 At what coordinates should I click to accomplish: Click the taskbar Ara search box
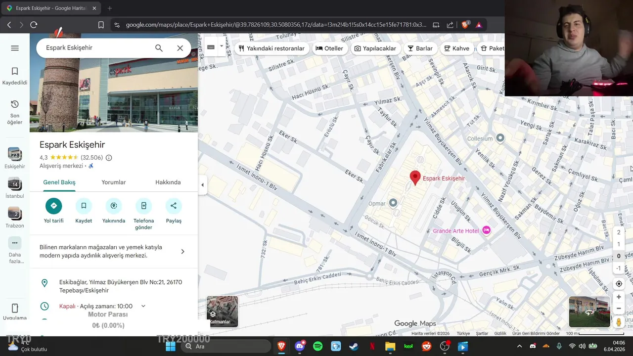tap(226, 347)
